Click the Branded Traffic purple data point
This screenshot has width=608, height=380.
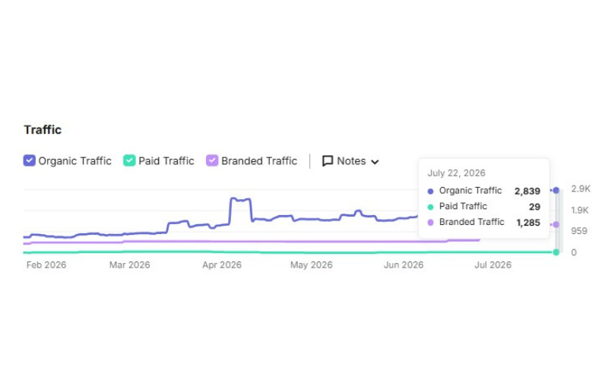coord(556,224)
